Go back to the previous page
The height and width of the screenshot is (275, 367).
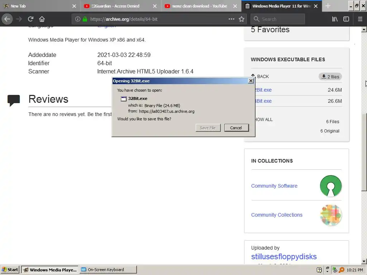click(x=7, y=19)
